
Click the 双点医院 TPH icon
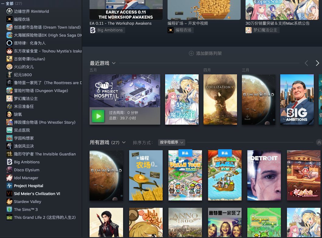click(9, 130)
